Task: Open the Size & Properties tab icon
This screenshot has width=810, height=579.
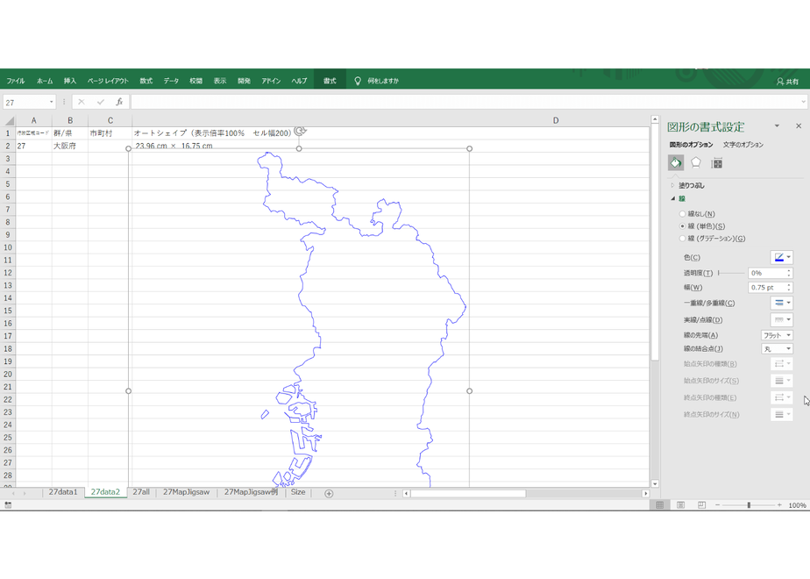Action: click(x=716, y=164)
